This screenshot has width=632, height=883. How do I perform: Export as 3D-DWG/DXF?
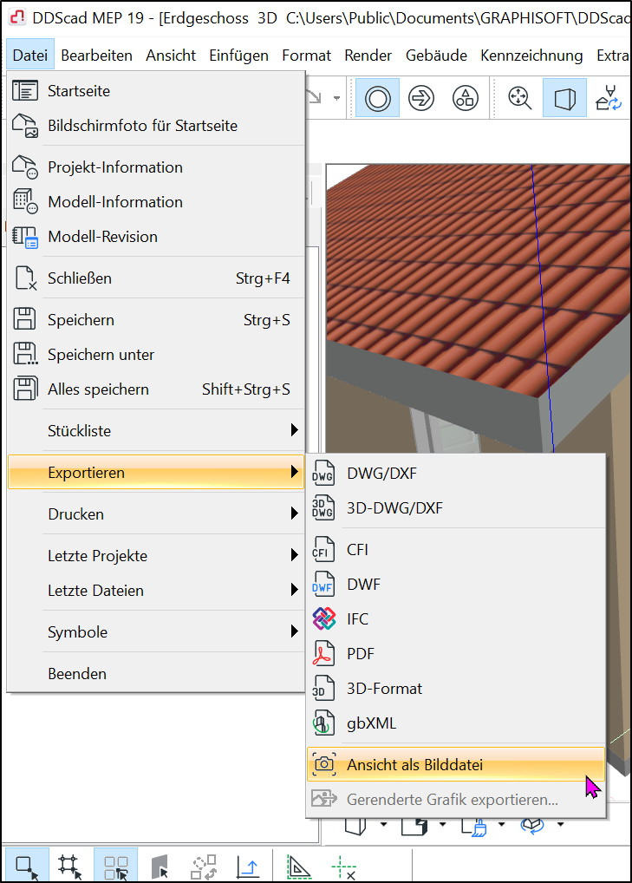(456, 508)
